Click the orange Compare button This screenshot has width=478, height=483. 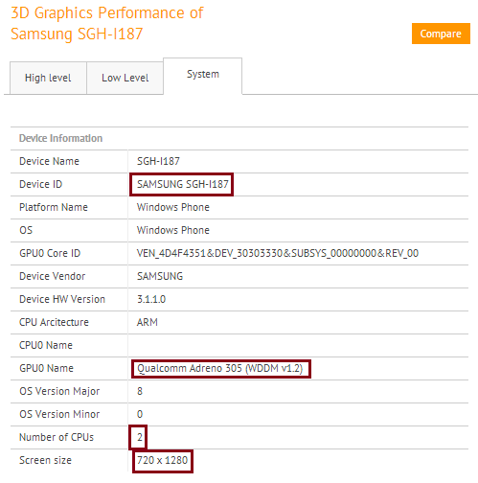(441, 34)
